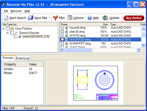Check the AutoCAD DWG (13) checkbox
Viewport: 147px width, 111px height.
point(16,36)
